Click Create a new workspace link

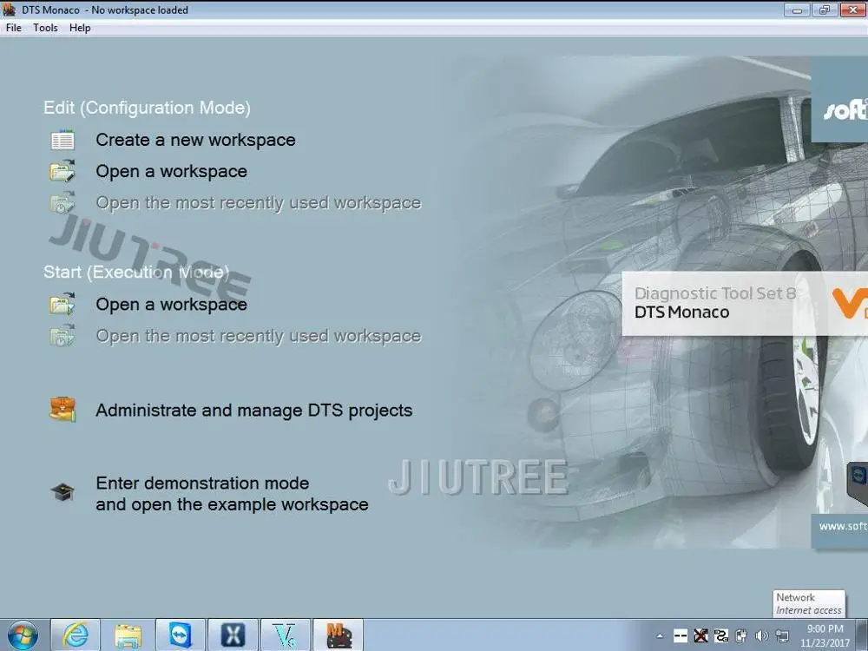(x=195, y=140)
